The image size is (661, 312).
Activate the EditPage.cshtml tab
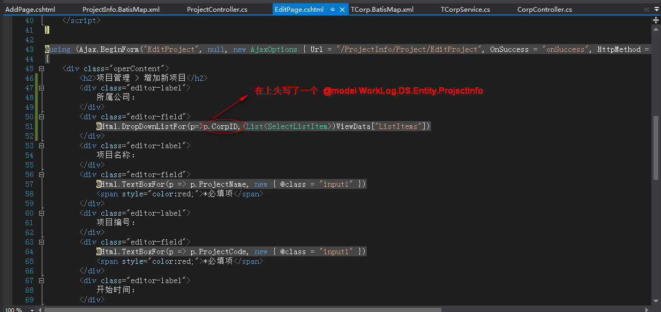pos(299,10)
